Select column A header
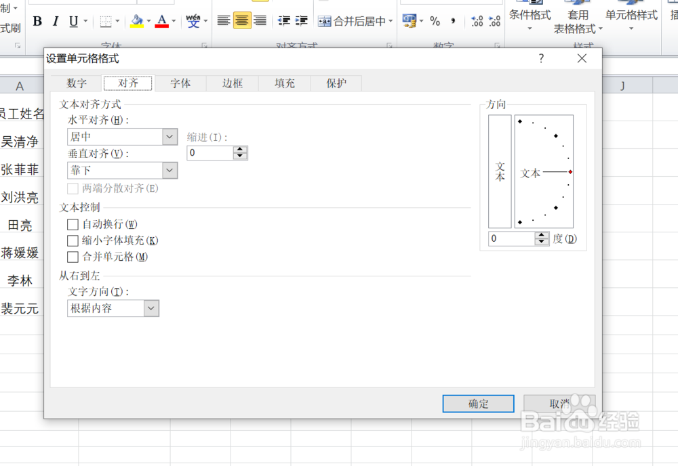The width and height of the screenshot is (678, 466). pos(20,86)
